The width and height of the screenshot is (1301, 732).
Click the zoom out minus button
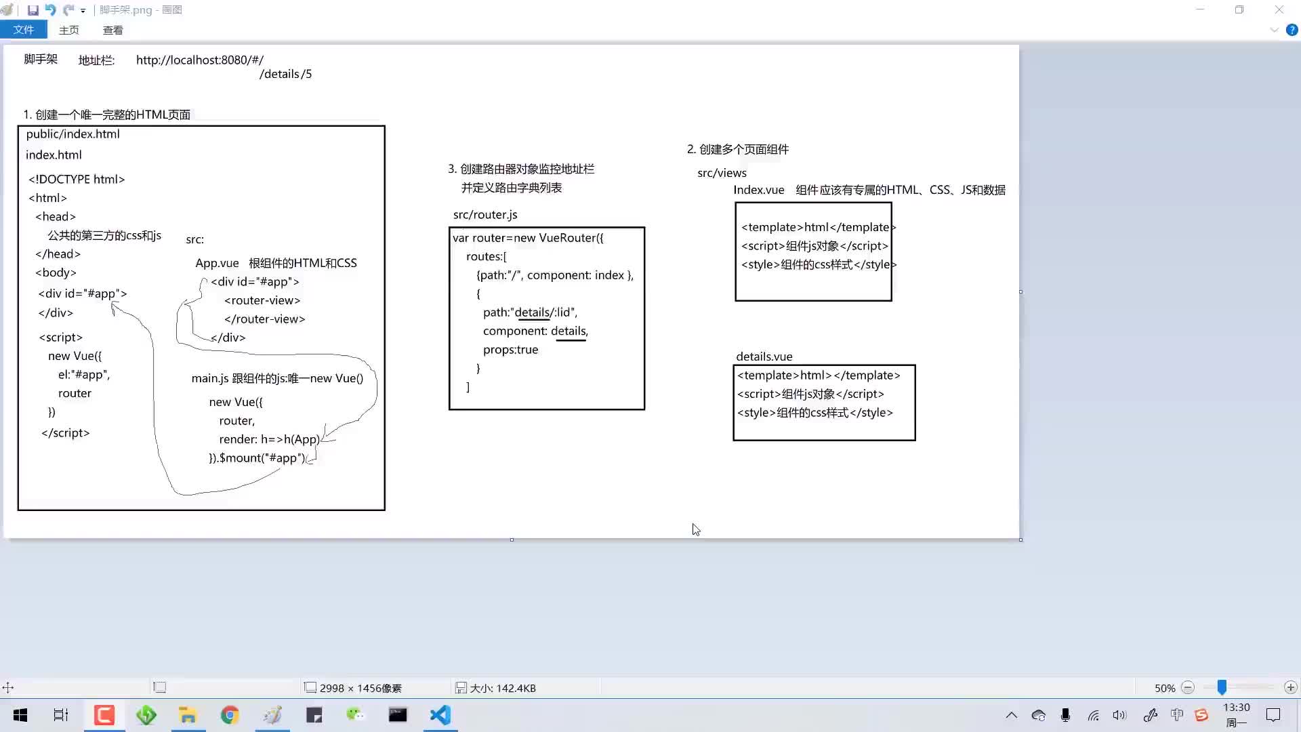coord(1187,688)
